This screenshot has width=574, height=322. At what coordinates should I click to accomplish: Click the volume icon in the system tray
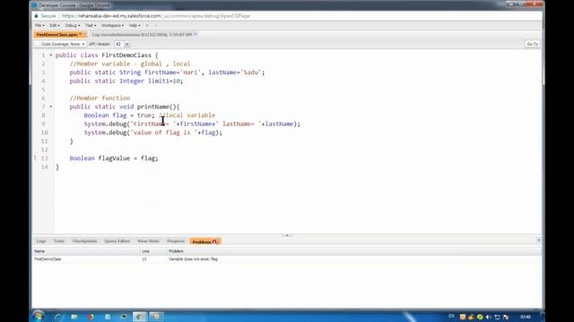tap(488, 317)
